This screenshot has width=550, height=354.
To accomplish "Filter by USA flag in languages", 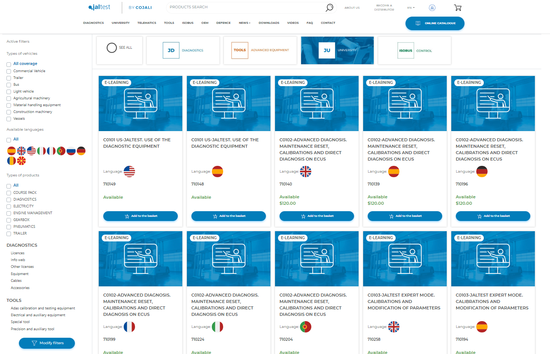I will (x=31, y=151).
